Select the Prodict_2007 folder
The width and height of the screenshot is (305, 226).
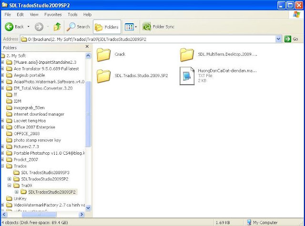pyautogui.click(x=26, y=159)
